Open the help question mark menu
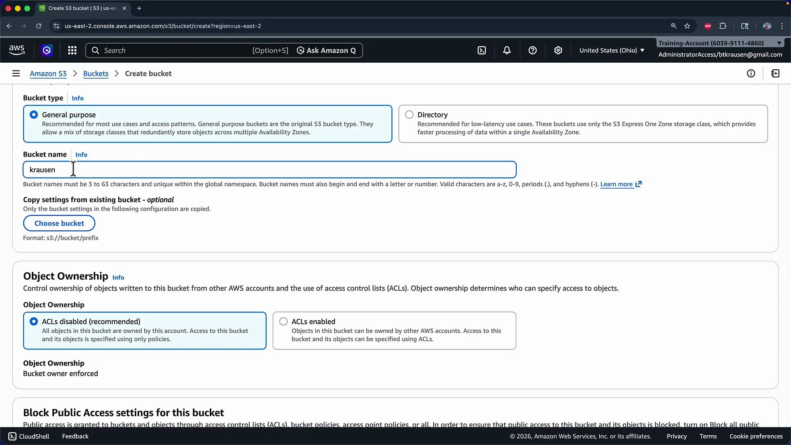Image resolution: width=791 pixels, height=445 pixels. [x=533, y=50]
